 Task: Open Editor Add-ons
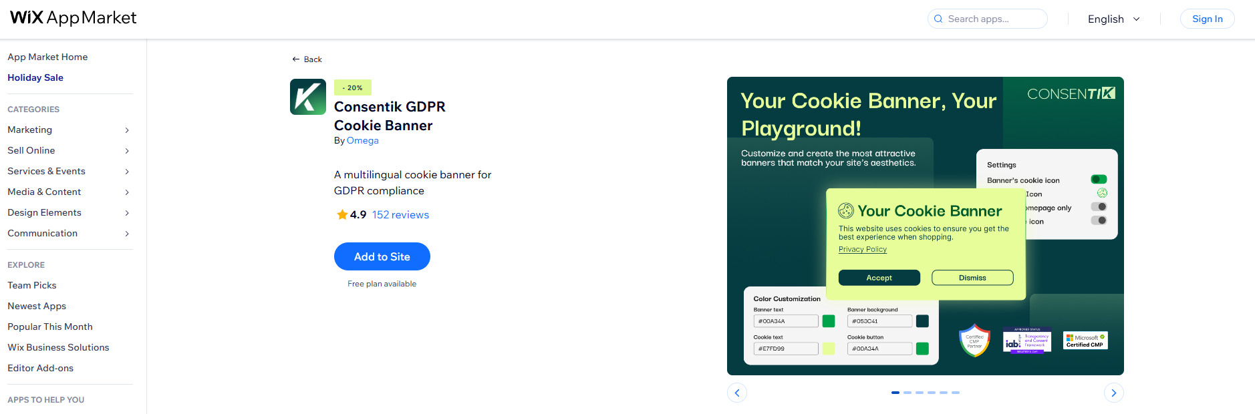(x=40, y=368)
